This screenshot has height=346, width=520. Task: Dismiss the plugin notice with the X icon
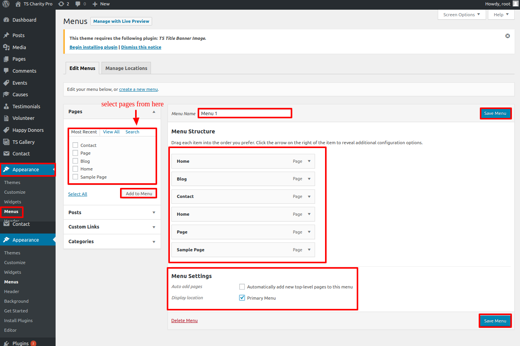(x=508, y=36)
